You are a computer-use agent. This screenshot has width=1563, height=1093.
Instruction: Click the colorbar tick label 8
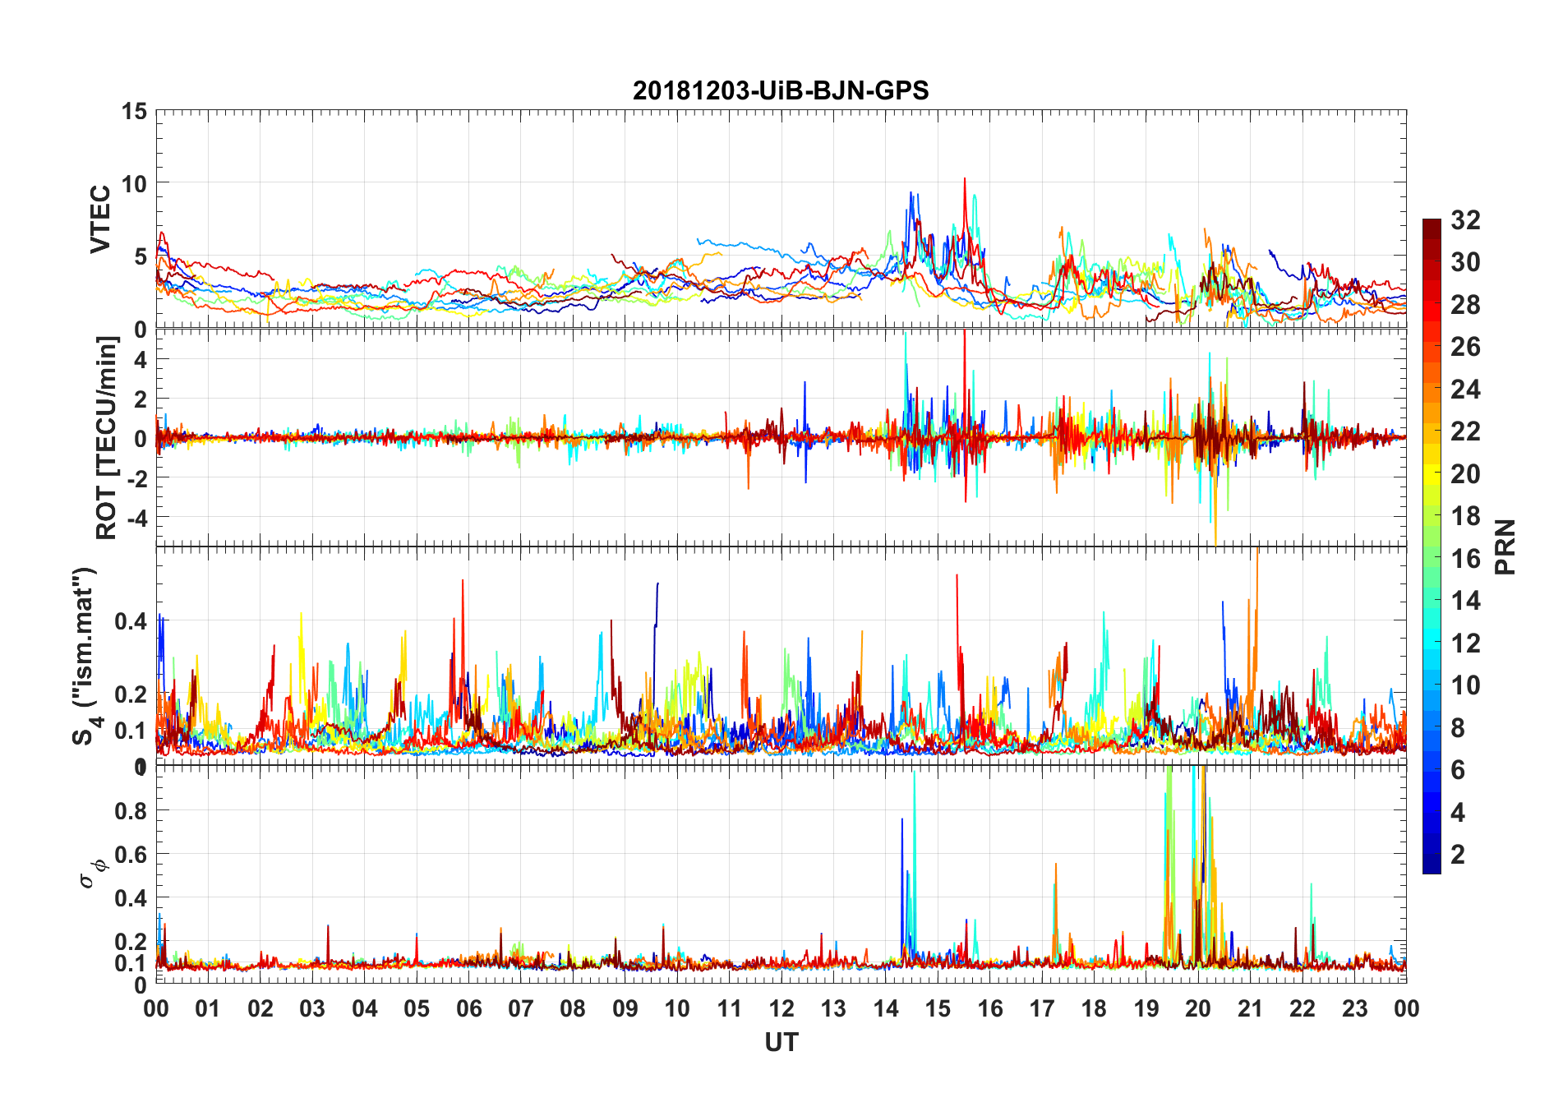[x=1458, y=727]
